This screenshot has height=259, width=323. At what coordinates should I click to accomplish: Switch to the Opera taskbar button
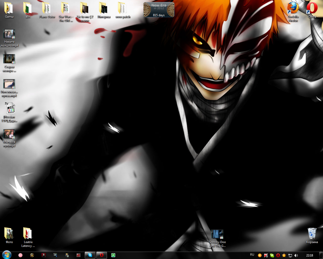[x=102, y=255]
